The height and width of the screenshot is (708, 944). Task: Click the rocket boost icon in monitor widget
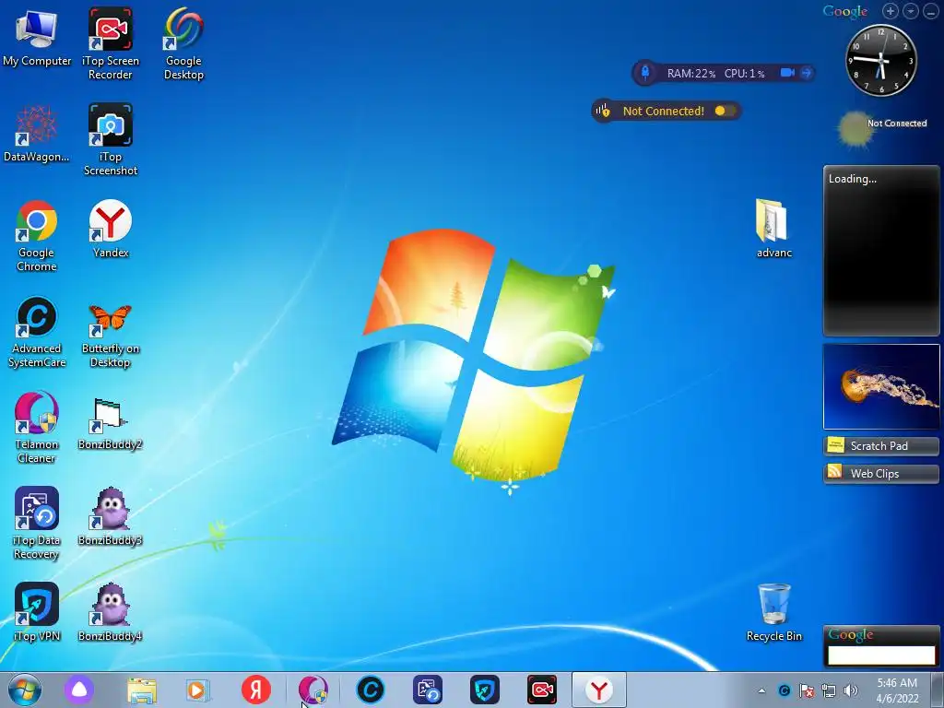point(644,73)
